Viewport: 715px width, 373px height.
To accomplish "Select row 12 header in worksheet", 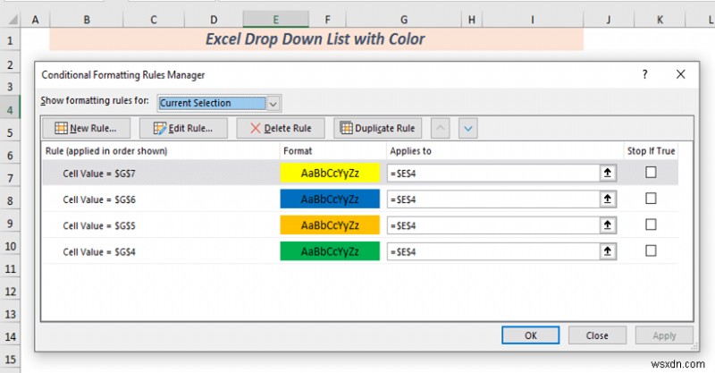I will point(10,292).
